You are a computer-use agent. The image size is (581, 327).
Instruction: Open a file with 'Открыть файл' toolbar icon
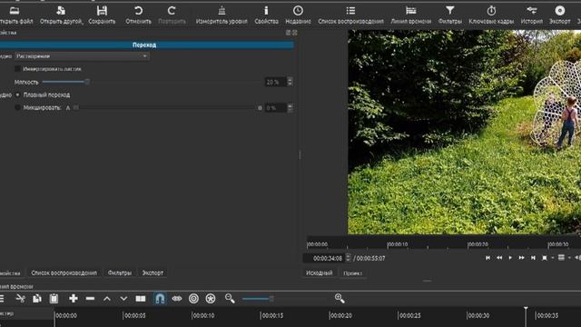15,15
